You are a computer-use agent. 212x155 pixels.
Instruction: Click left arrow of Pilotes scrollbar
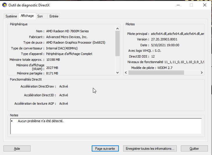click(x=126, y=73)
